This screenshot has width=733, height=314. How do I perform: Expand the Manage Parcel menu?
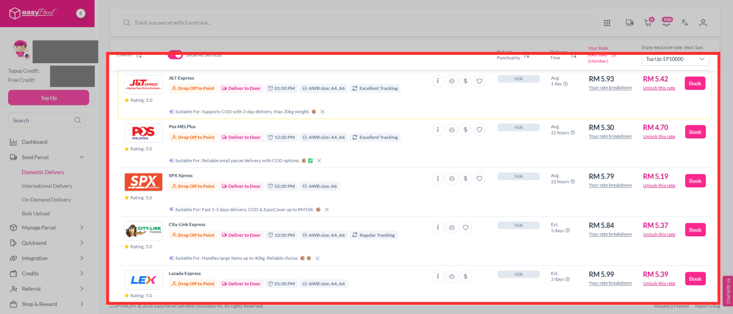tap(81, 228)
